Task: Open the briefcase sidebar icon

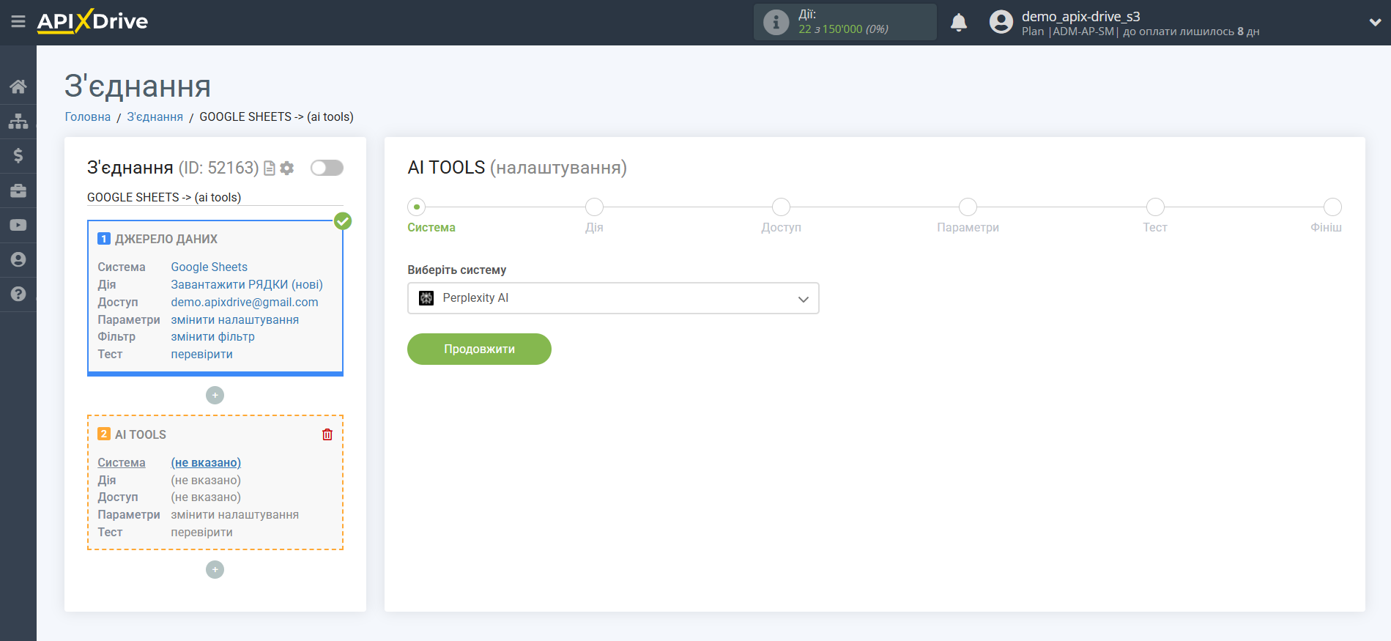Action: coord(18,190)
